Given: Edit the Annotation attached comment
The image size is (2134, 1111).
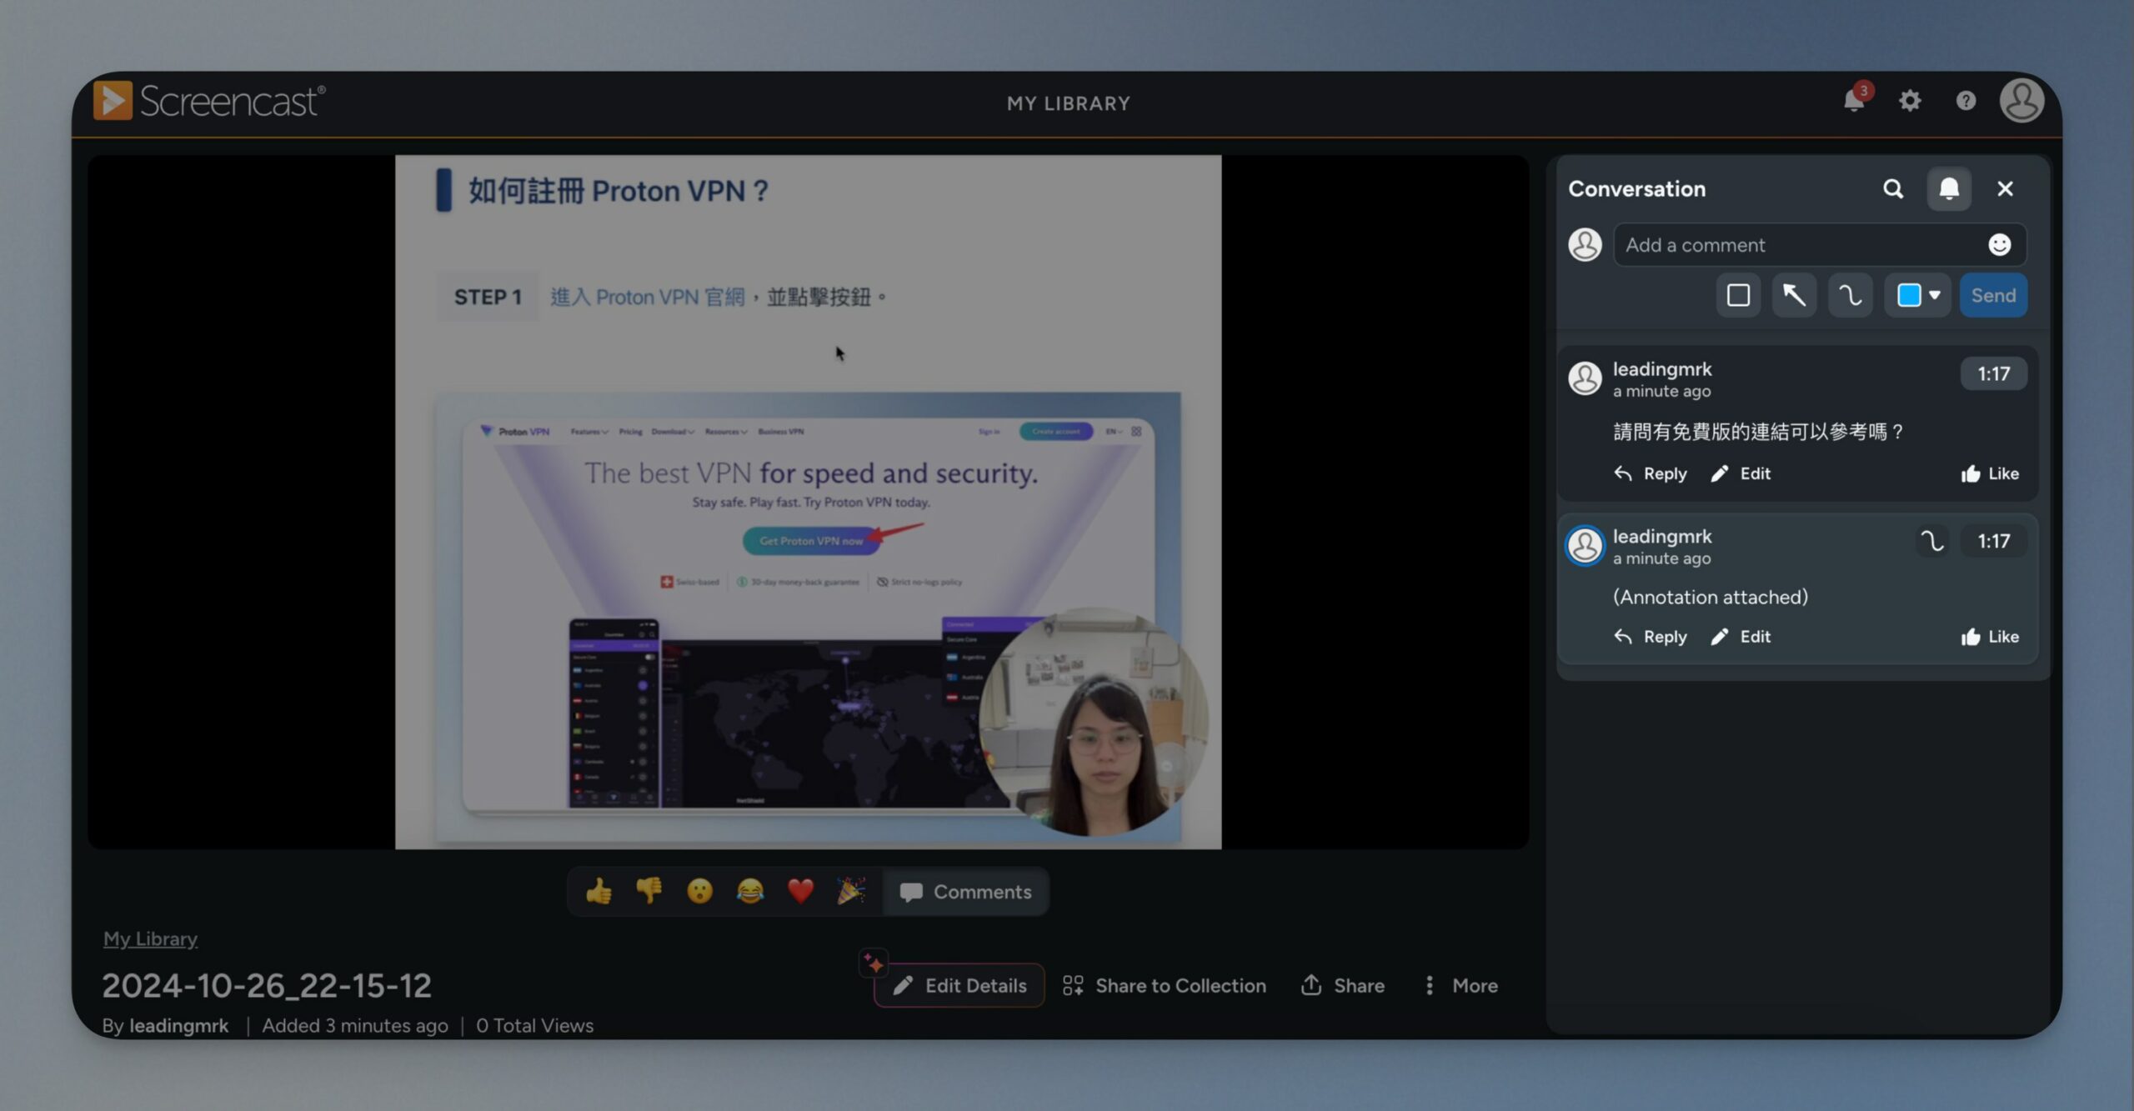Looking at the screenshot, I should [x=1741, y=637].
